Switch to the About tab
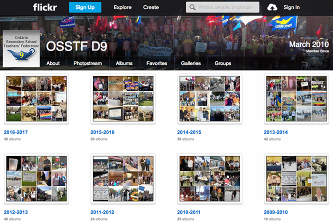Image resolution: width=333 pixels, height=223 pixels. pos(53,63)
